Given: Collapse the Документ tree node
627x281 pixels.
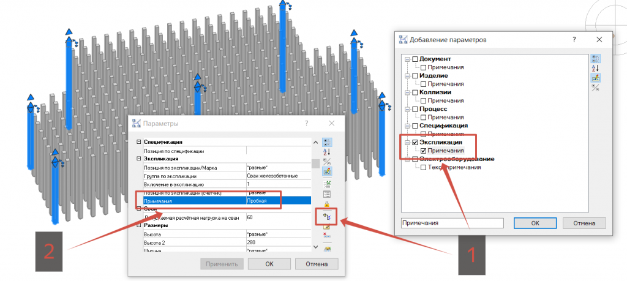Looking at the screenshot, I should click(x=407, y=59).
